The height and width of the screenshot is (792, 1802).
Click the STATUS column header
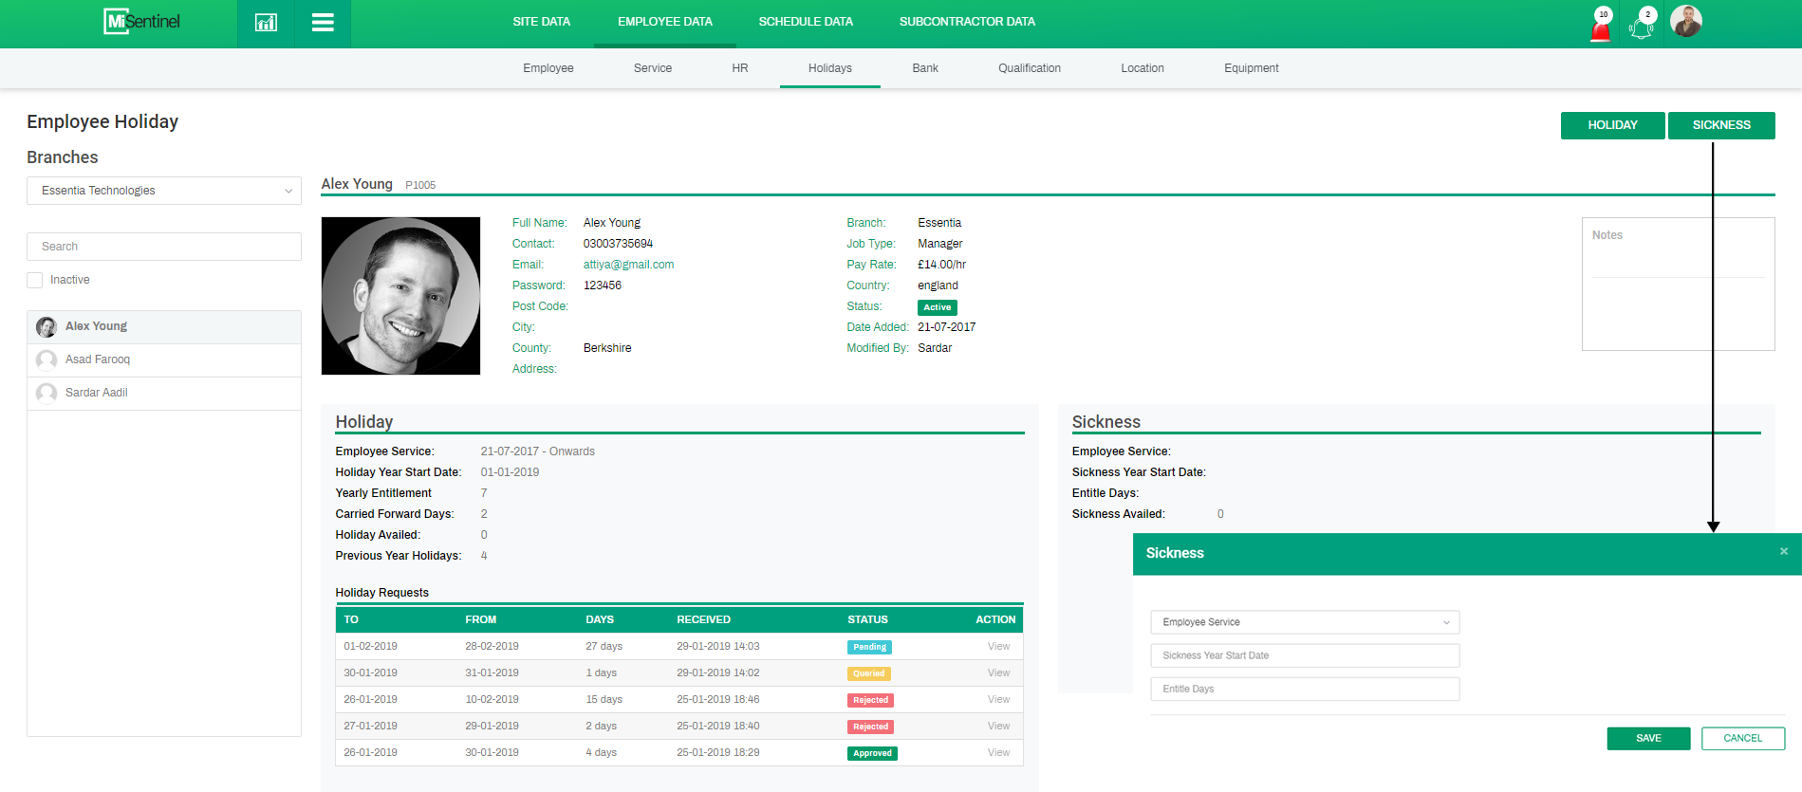pos(867,619)
